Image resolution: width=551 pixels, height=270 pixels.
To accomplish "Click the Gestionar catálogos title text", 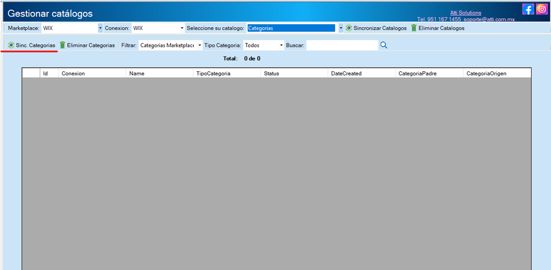I will [50, 13].
